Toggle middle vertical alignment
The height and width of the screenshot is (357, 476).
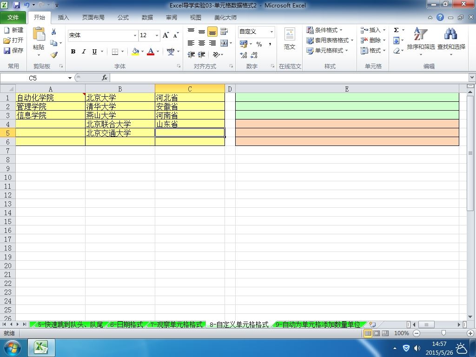(202, 31)
